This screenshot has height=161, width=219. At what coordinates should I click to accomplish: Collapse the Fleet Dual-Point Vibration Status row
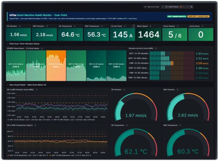[7, 44]
